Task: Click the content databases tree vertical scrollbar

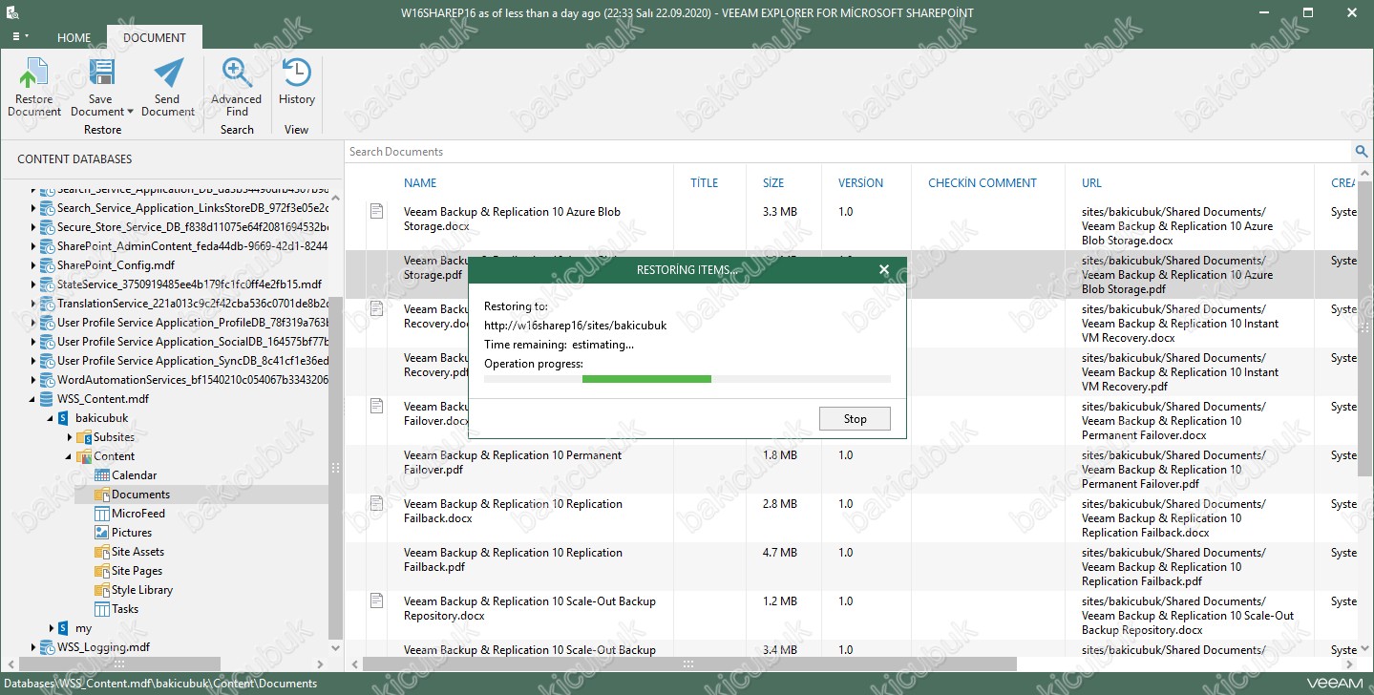Action: click(335, 468)
